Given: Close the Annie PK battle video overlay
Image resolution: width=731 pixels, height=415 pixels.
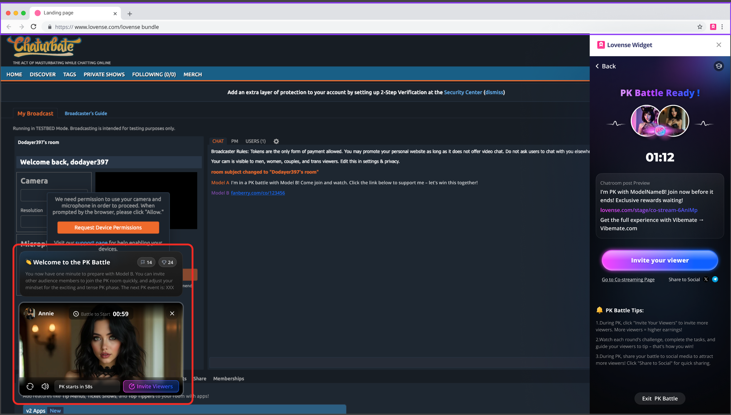Looking at the screenshot, I should point(172,314).
